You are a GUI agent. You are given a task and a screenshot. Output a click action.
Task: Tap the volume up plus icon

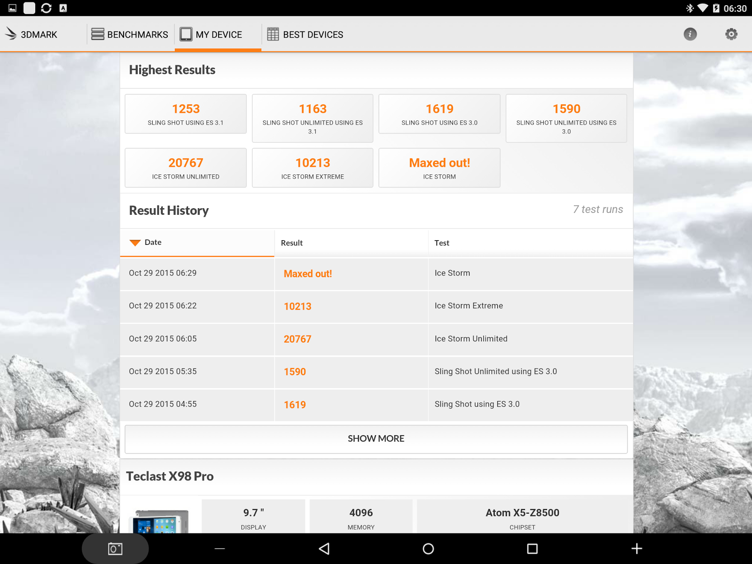(x=637, y=548)
